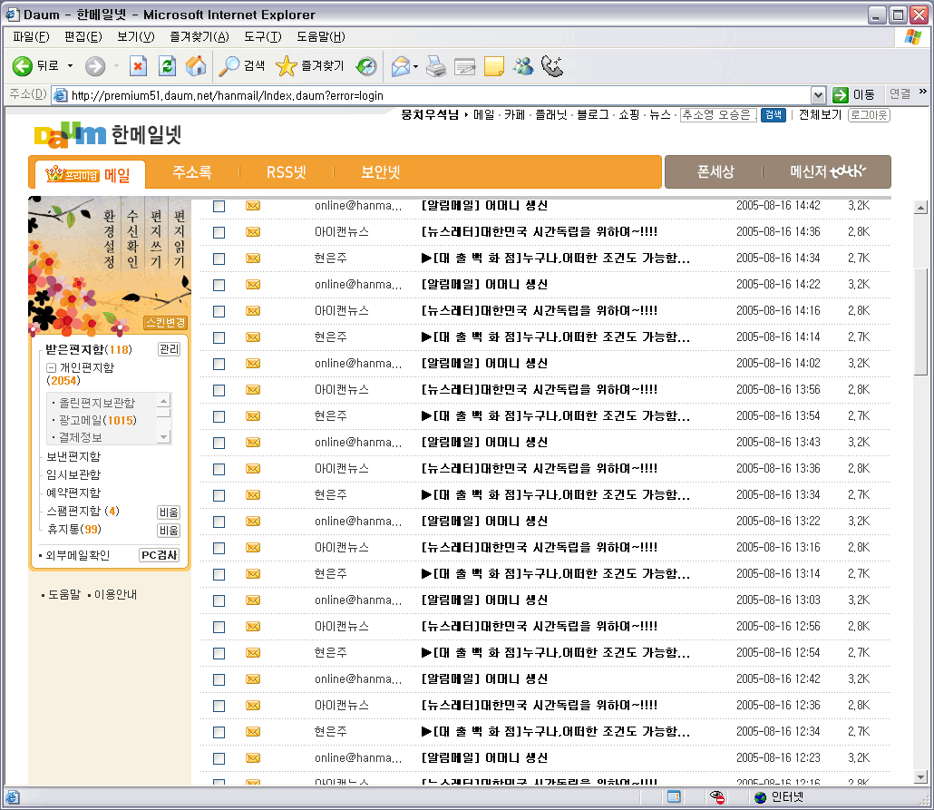Click the 이동 Go button
This screenshot has height=810, width=934.
pos(854,94)
